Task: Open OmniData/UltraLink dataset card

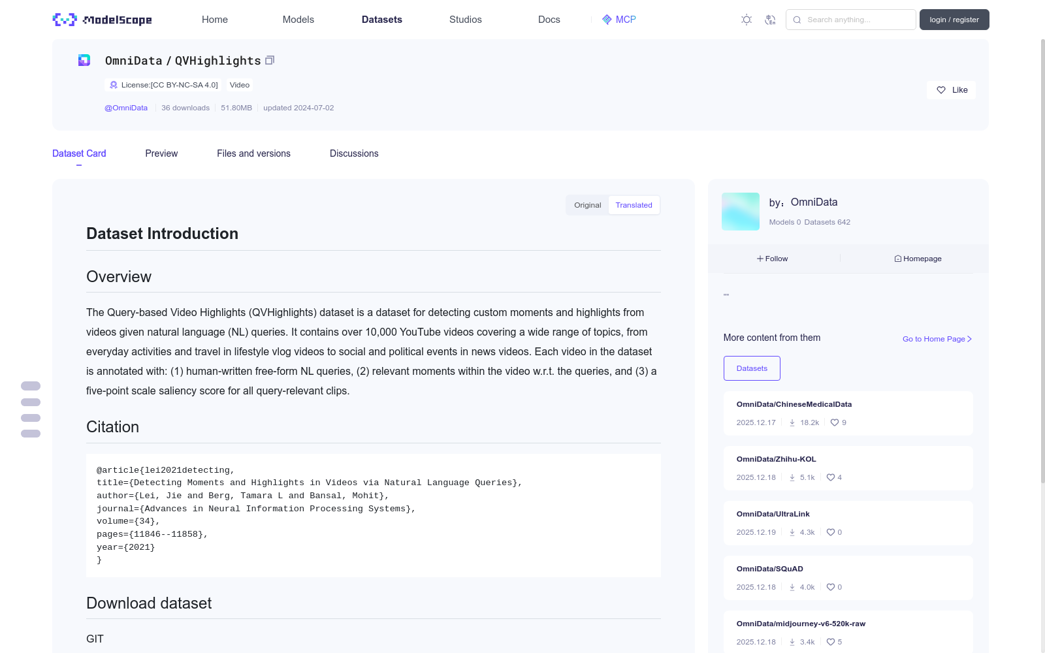Action: (848, 523)
